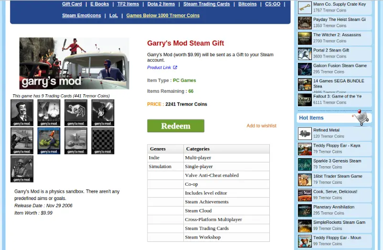The height and width of the screenshot is (250, 383).
Task: Click SimpleRockets game thumbnail icon
Action: [305, 226]
